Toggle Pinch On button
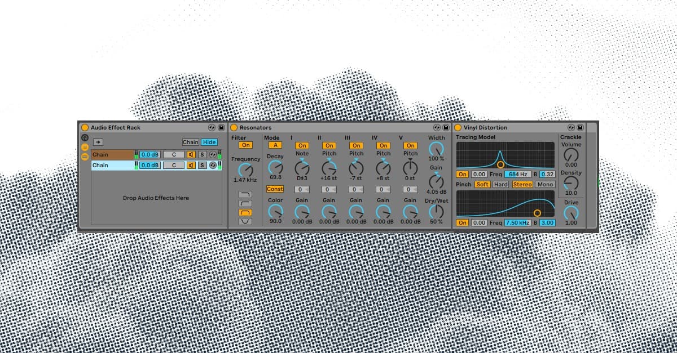Viewport: 677px width, 353px height. 463,223
